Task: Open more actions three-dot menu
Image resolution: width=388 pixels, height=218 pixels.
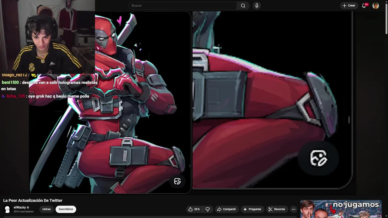Action: tap(293, 209)
